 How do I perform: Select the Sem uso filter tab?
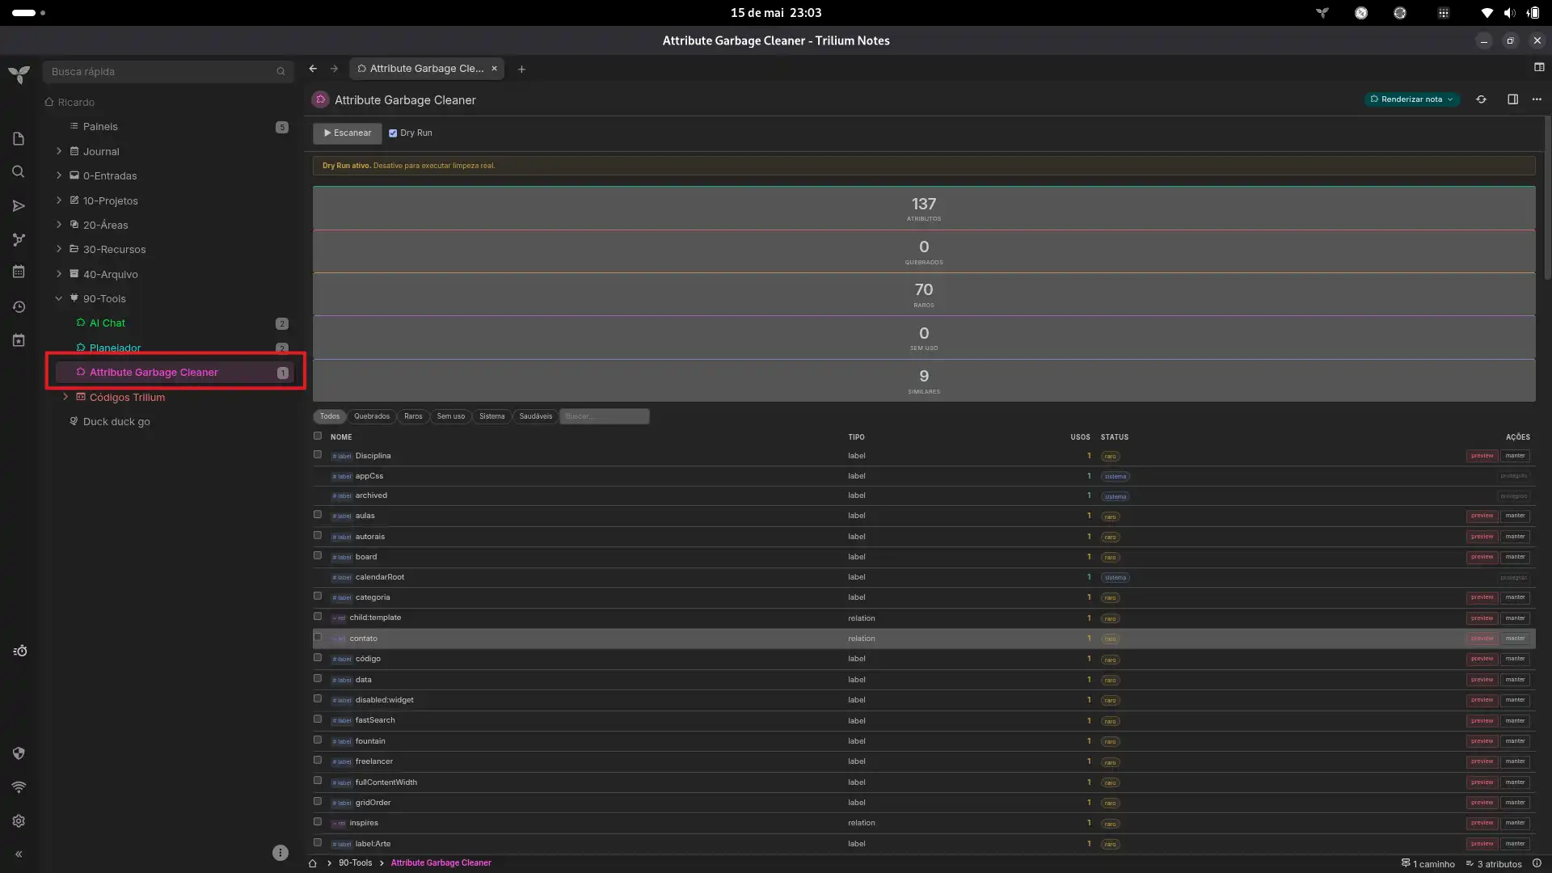451,416
